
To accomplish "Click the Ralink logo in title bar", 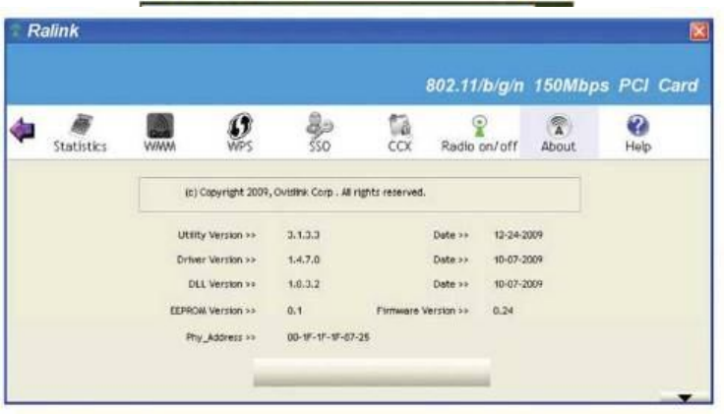I will (x=53, y=30).
